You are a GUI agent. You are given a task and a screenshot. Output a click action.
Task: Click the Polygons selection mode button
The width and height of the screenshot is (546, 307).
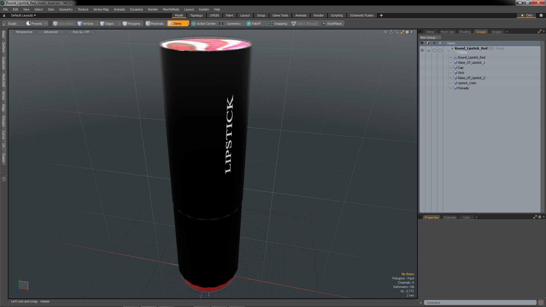click(x=131, y=24)
